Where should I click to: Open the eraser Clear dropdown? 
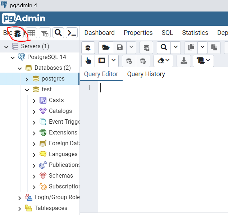163,61
